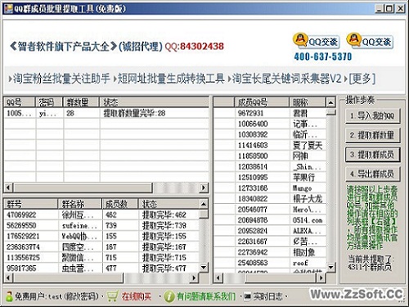Click the scroll down arrow of the member list
The width and height of the screenshot is (409, 307).
click(x=330, y=267)
